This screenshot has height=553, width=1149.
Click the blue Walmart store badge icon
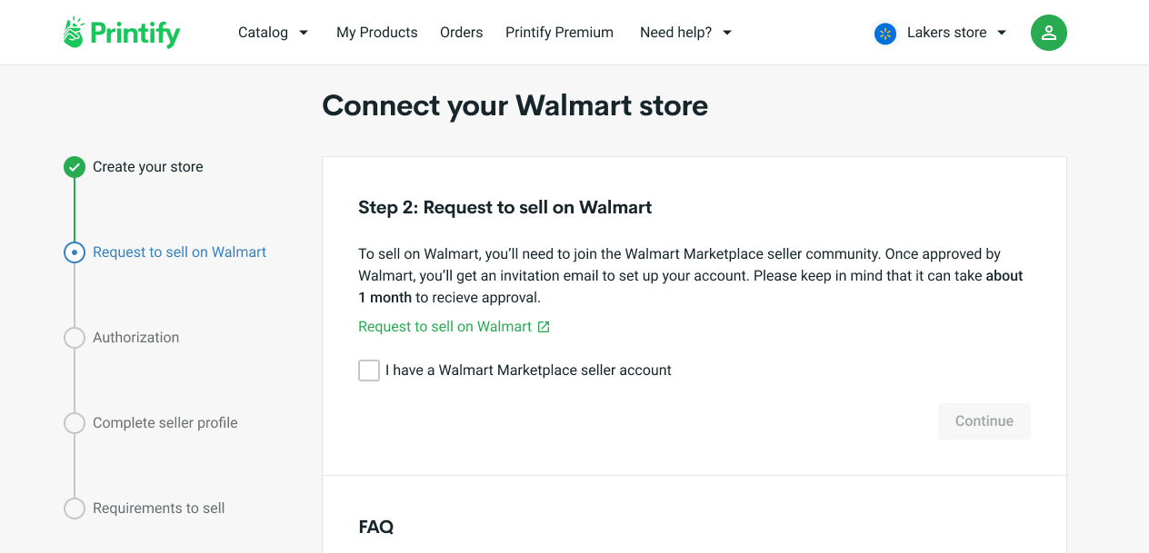click(x=884, y=33)
